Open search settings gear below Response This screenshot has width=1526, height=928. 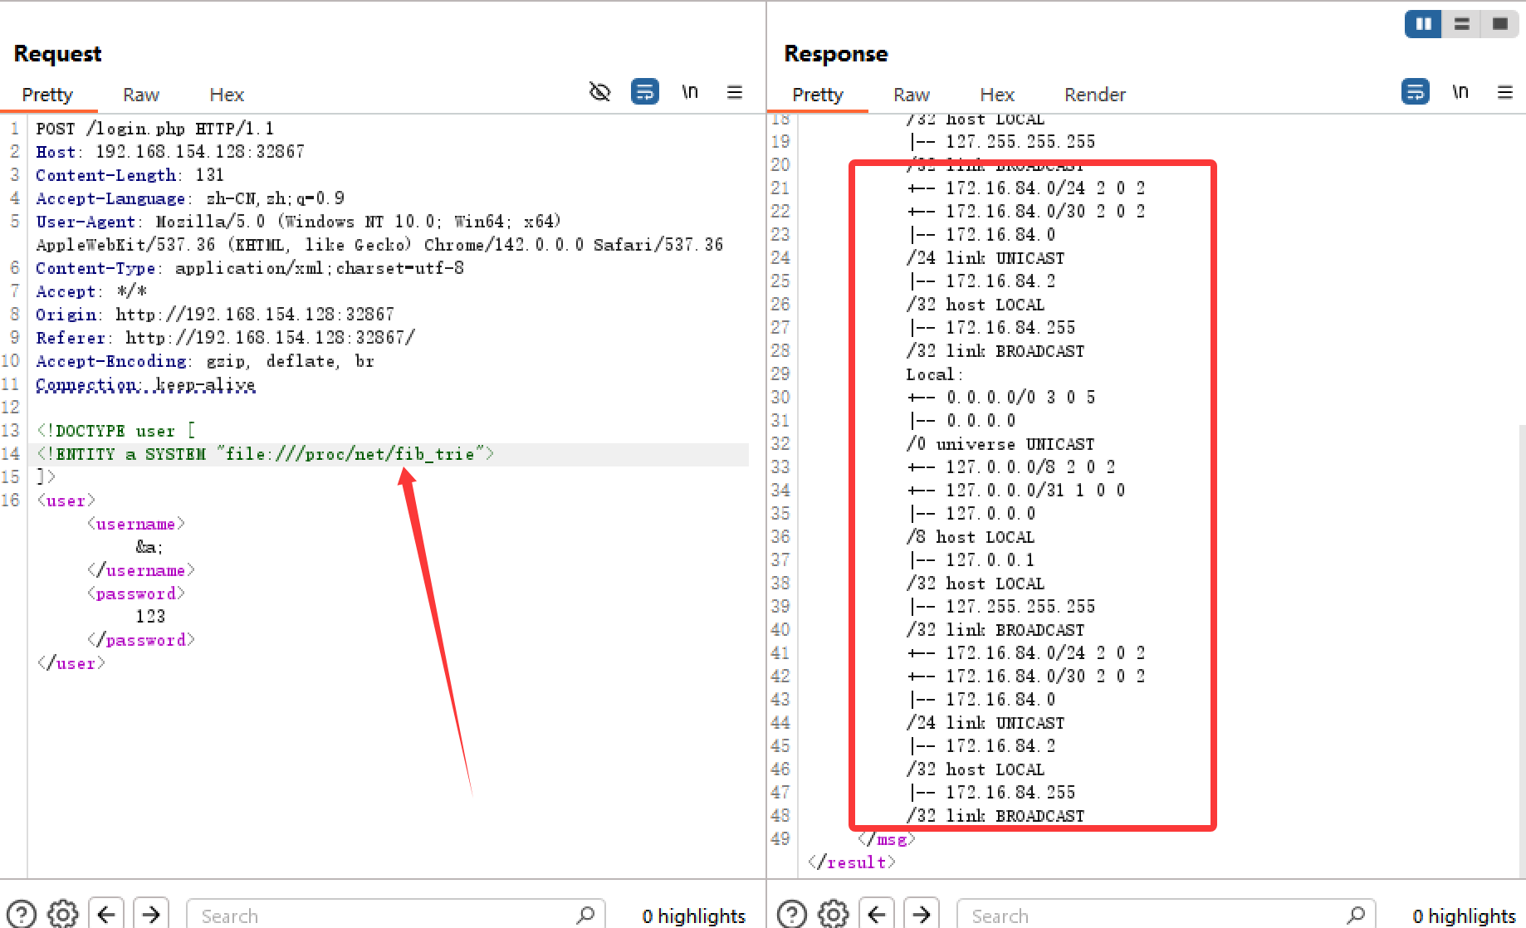(x=834, y=914)
